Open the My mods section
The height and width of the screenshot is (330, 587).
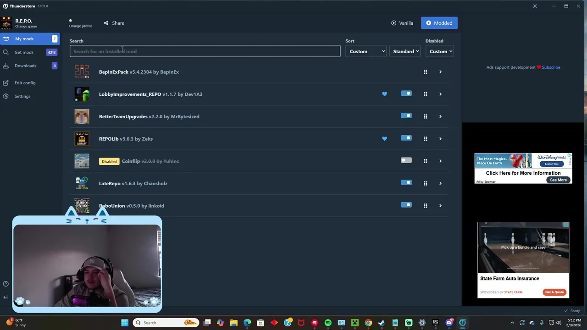pyautogui.click(x=30, y=39)
